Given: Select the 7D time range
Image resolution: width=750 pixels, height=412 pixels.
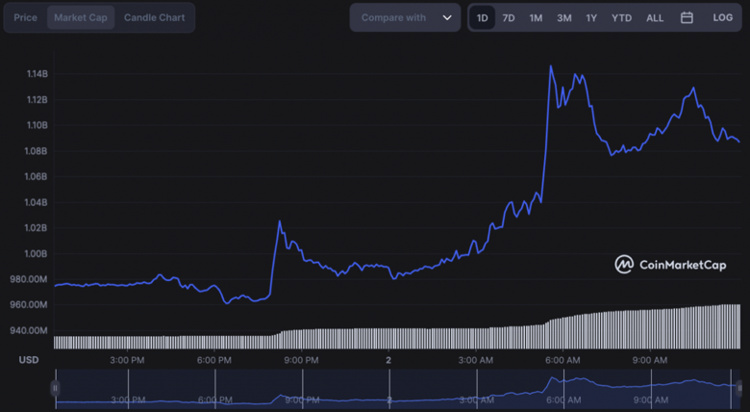Looking at the screenshot, I should (x=509, y=17).
